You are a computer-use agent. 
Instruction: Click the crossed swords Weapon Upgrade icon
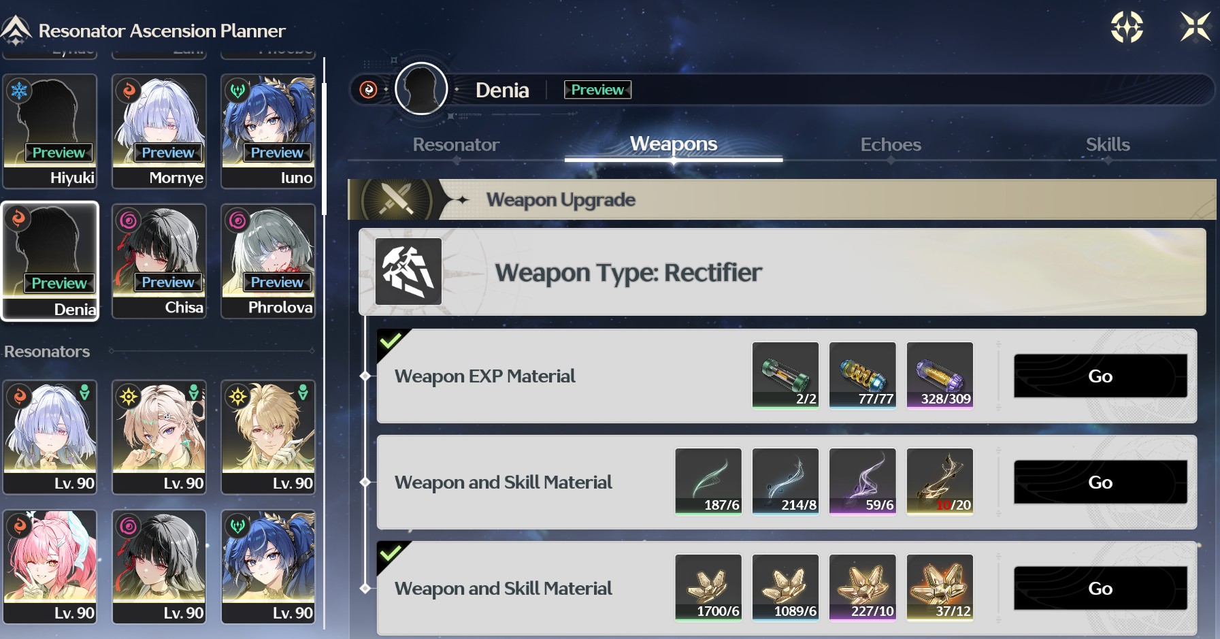click(x=396, y=199)
